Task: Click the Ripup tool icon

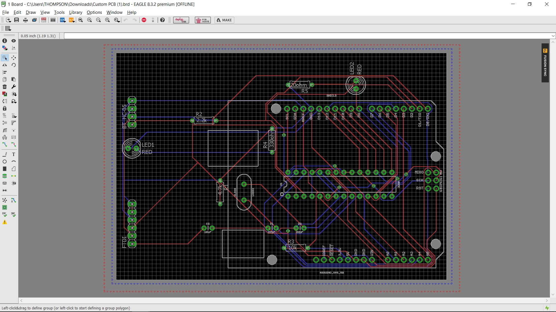Action: pyautogui.click(x=14, y=144)
